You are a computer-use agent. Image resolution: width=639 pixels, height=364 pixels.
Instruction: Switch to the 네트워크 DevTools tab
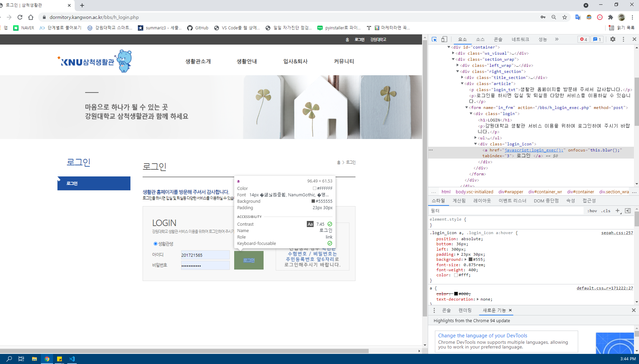click(x=520, y=39)
